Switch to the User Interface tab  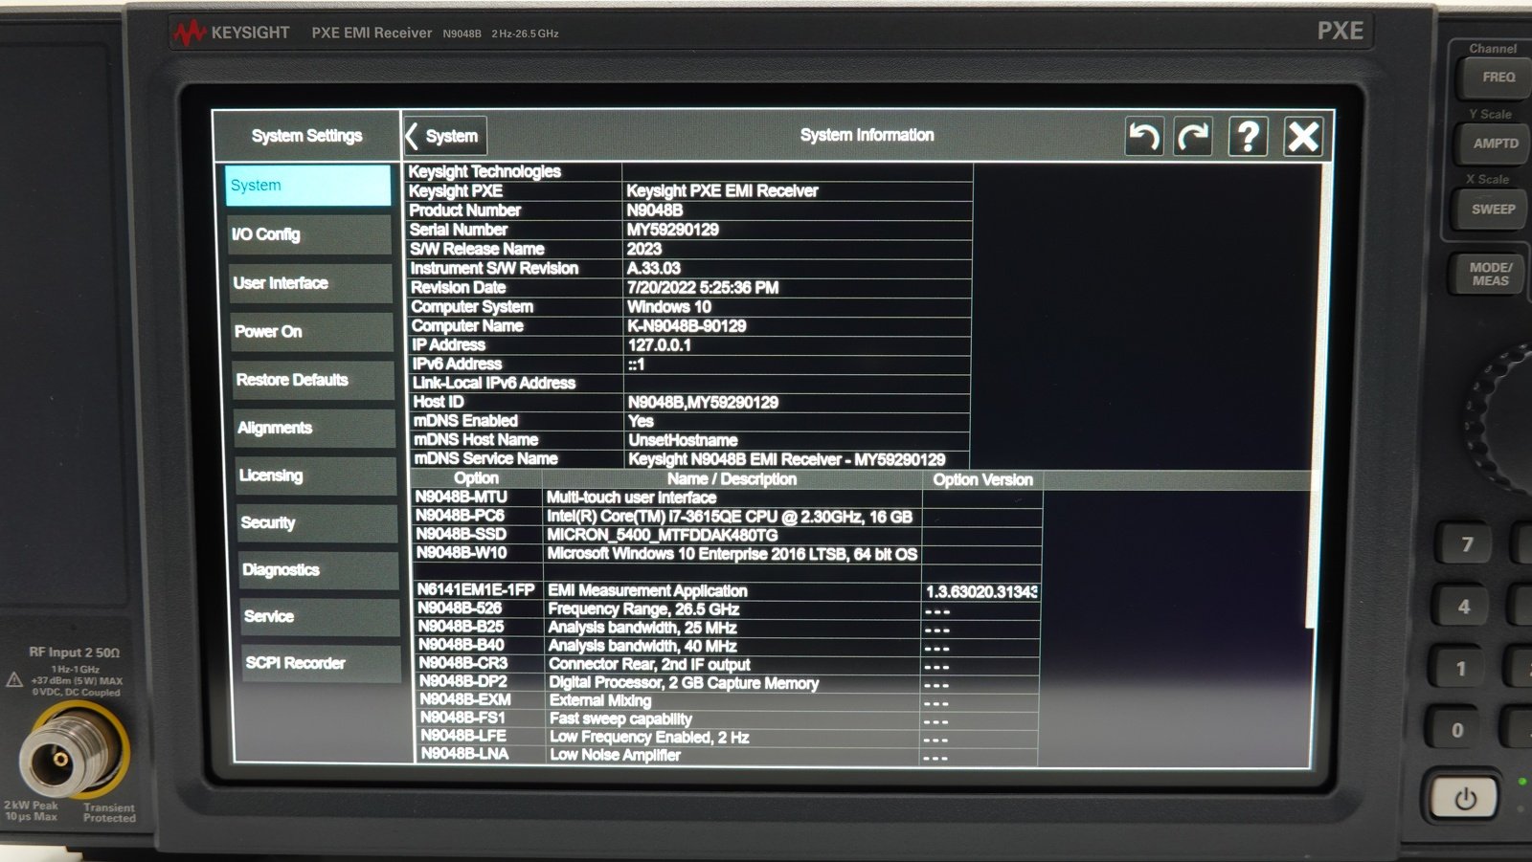click(x=311, y=283)
